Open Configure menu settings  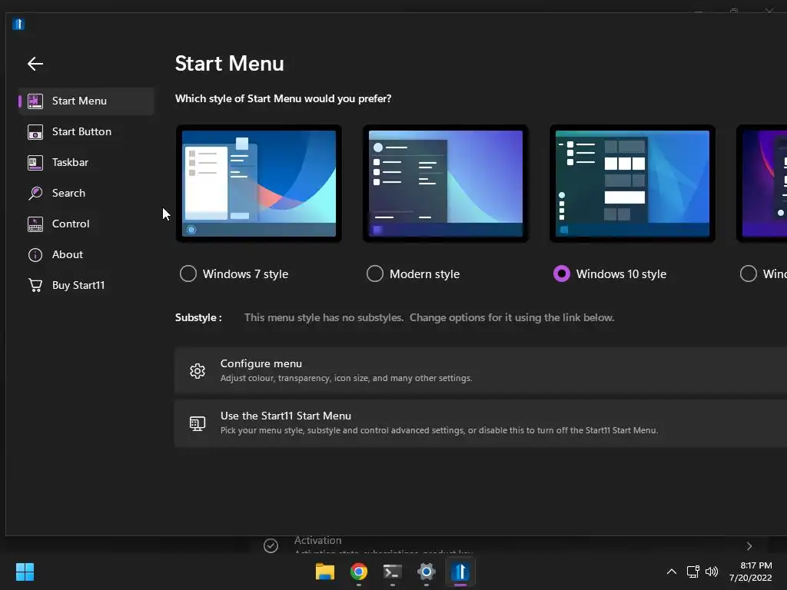click(480, 370)
